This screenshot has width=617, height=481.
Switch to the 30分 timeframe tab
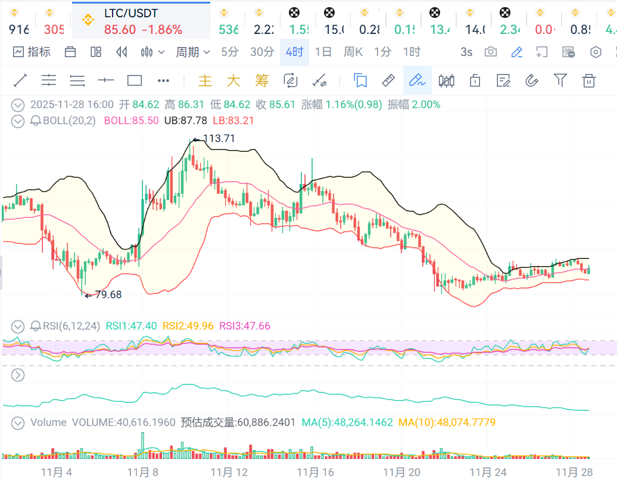[x=262, y=52]
